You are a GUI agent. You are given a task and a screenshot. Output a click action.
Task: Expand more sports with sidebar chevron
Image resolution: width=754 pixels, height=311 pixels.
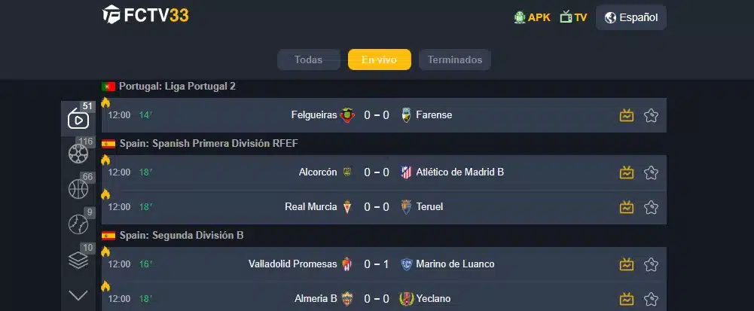(78, 295)
